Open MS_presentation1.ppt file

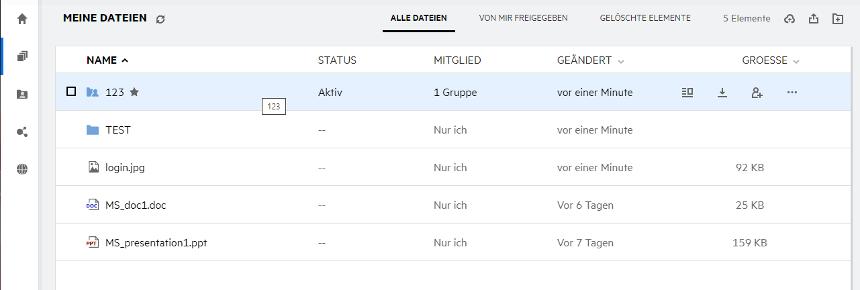pyautogui.click(x=156, y=243)
